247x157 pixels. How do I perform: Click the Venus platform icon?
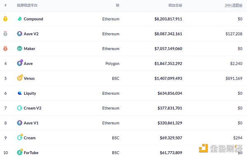[20, 78]
